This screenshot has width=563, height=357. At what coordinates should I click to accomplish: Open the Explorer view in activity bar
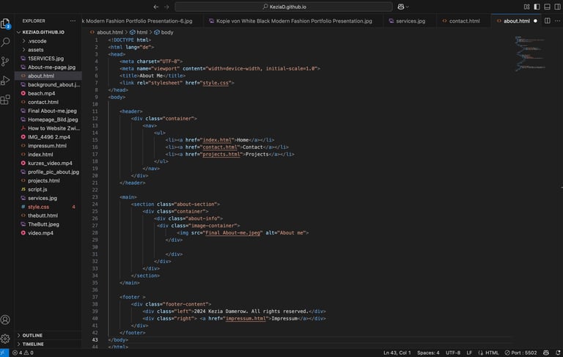pos(5,23)
